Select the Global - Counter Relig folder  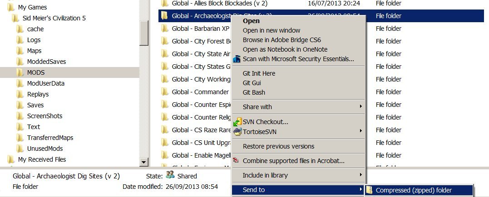201,117
